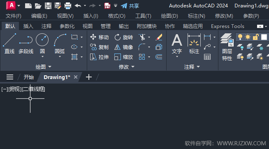
Task: Toggle layer freeze sun icon
Action: (248, 37)
